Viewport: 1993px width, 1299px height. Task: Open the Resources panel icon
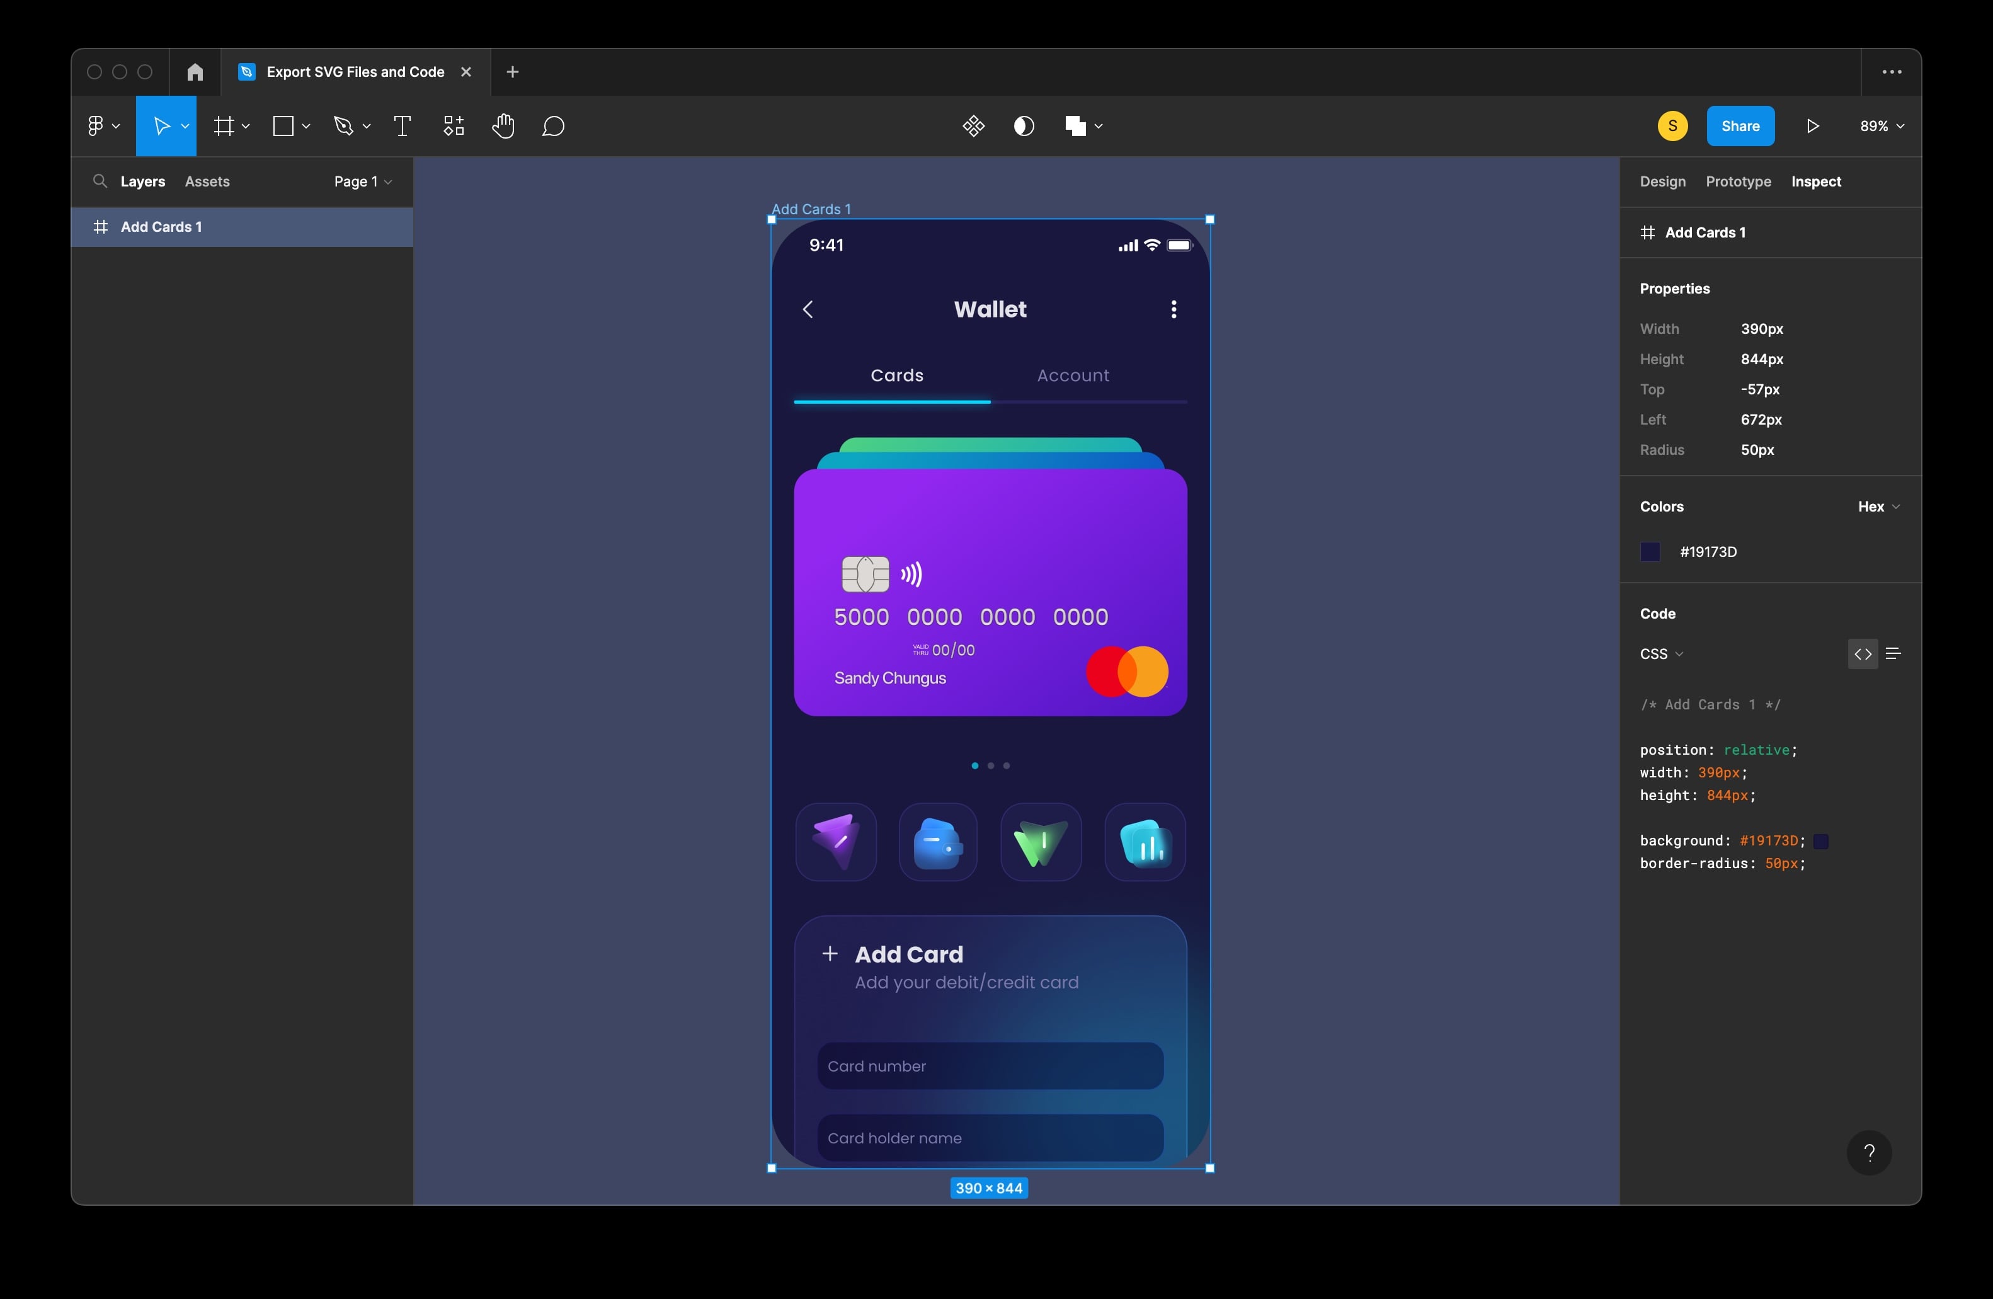453,125
